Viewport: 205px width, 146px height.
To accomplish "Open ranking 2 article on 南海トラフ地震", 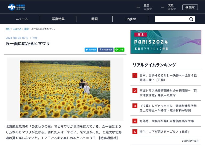I will click(168, 93).
